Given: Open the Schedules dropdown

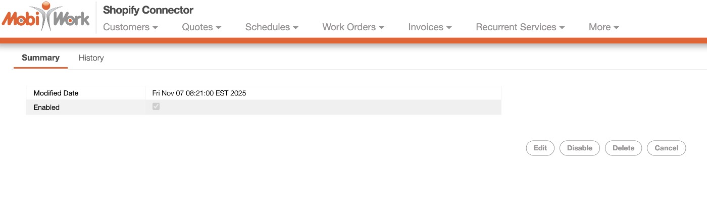Looking at the screenshot, I should 272,27.
